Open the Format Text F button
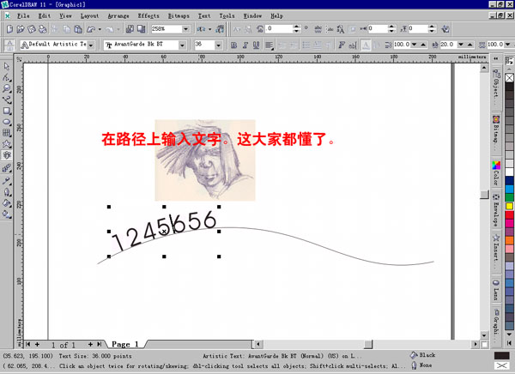Screen dimensions: 515x374 [342, 45]
